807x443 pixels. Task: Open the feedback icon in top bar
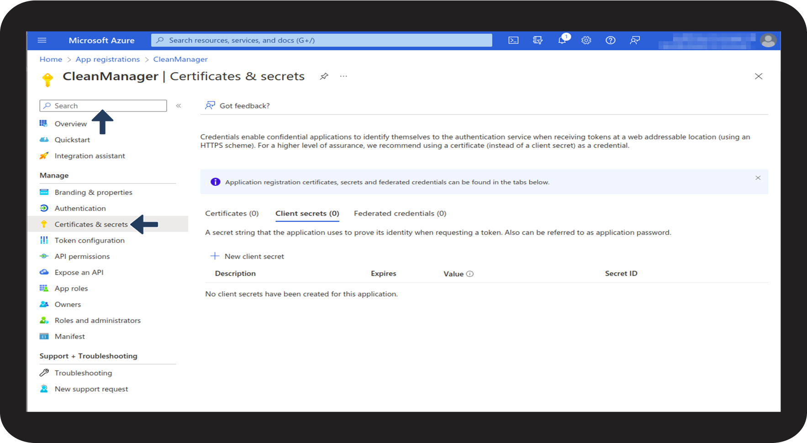[634, 40]
